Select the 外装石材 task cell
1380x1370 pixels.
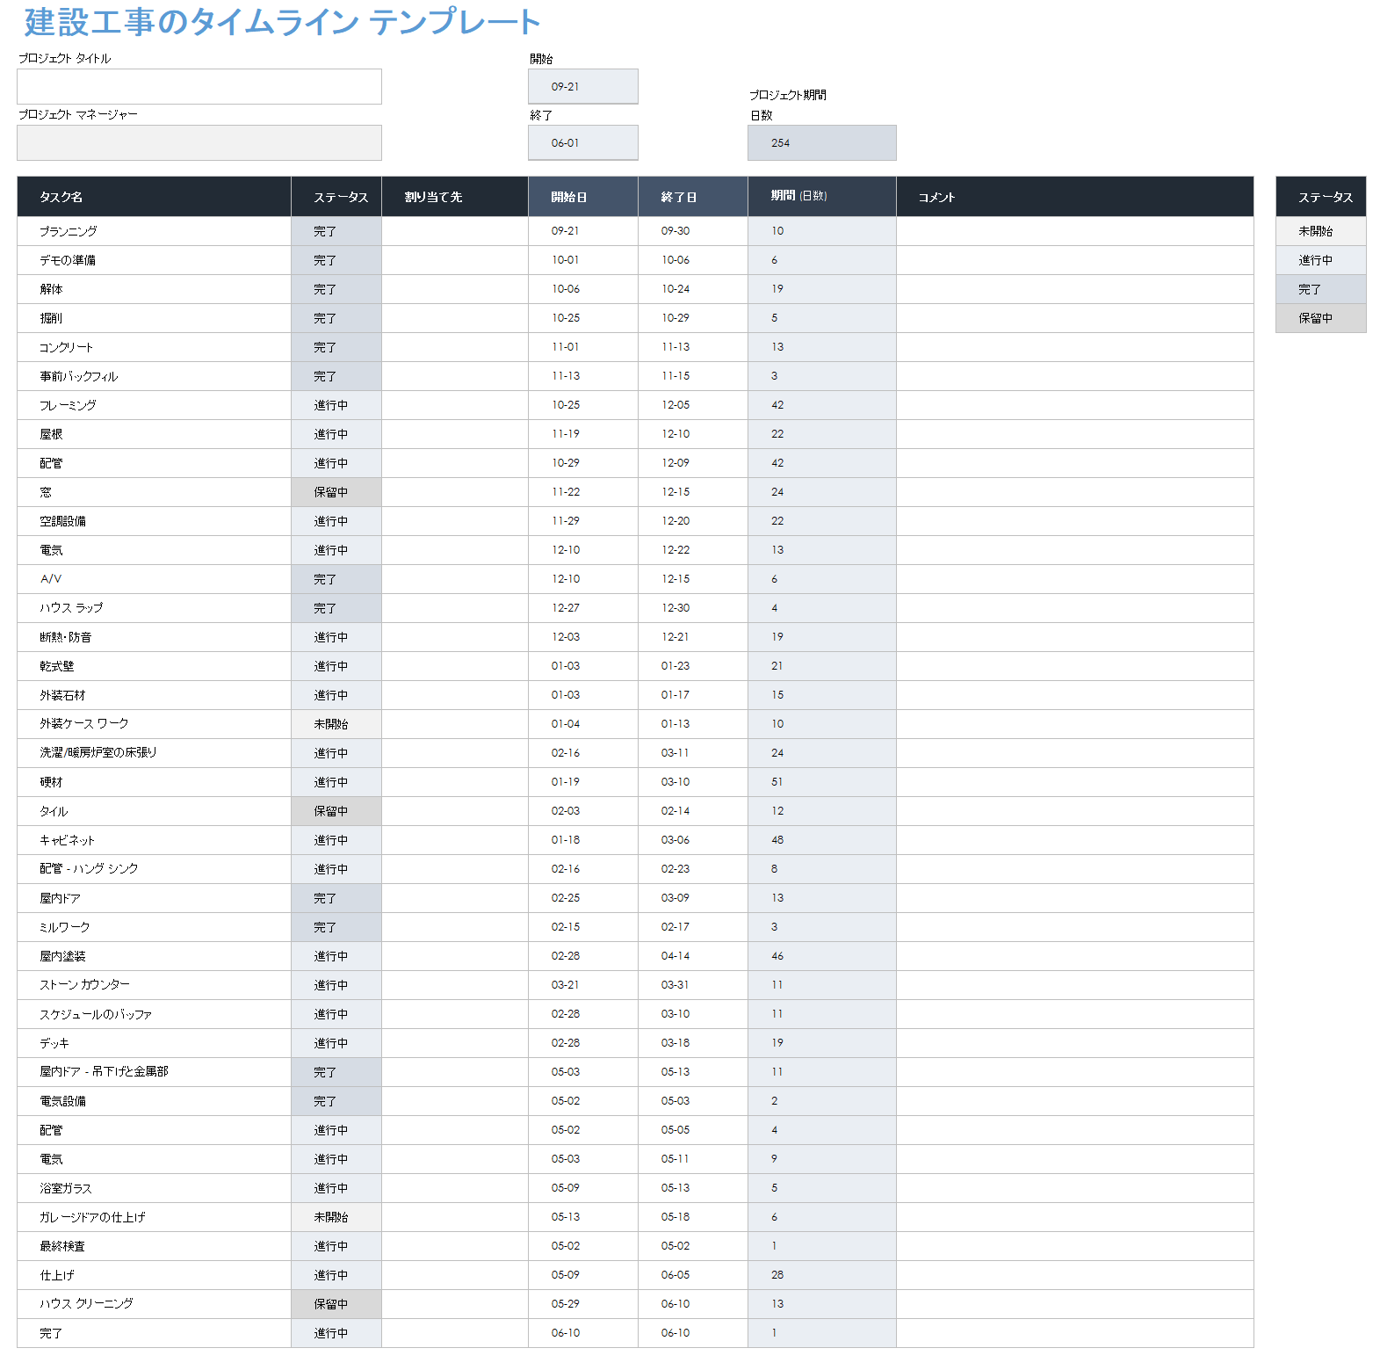tap(155, 695)
